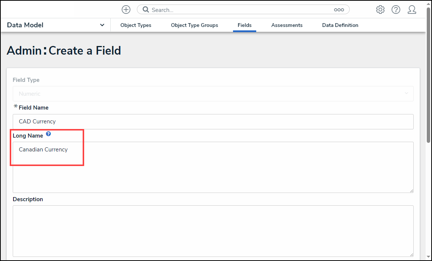Viewport: 432px width, 261px height.
Task: Open the three-circles search options icon
Action: pos(339,10)
